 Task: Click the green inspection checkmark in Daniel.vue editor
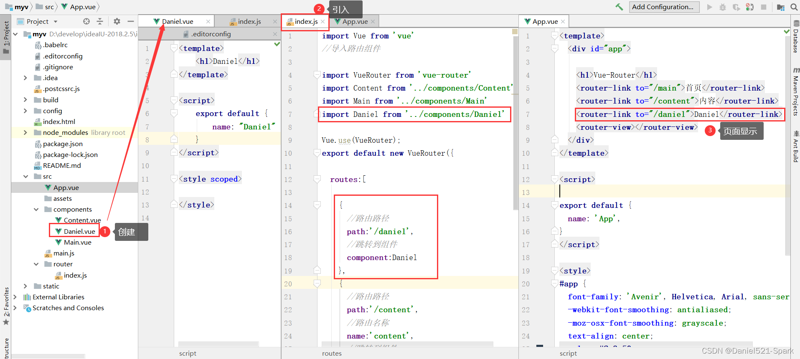(x=277, y=44)
